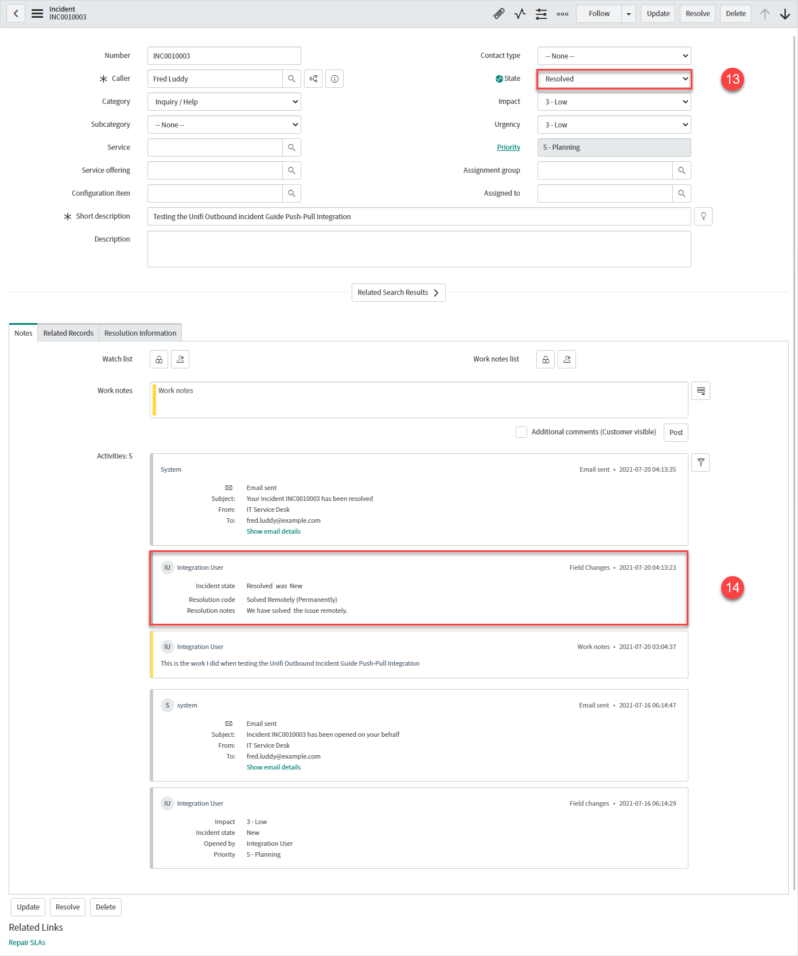
Task: Click the lightbulb suggestion icon beside Short description
Action: [703, 216]
